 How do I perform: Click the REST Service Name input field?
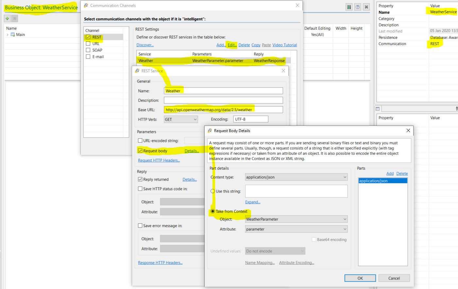[223, 91]
